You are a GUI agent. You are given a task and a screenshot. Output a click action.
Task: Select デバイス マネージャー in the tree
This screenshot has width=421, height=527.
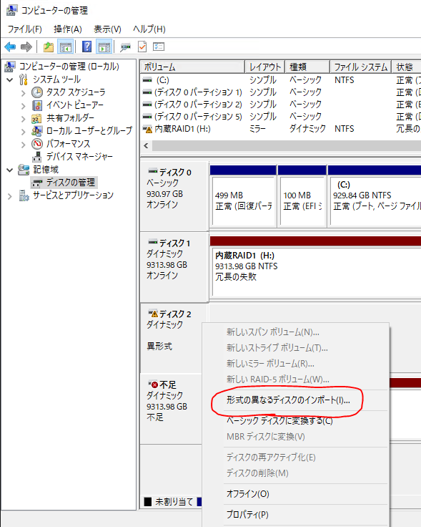[79, 157]
